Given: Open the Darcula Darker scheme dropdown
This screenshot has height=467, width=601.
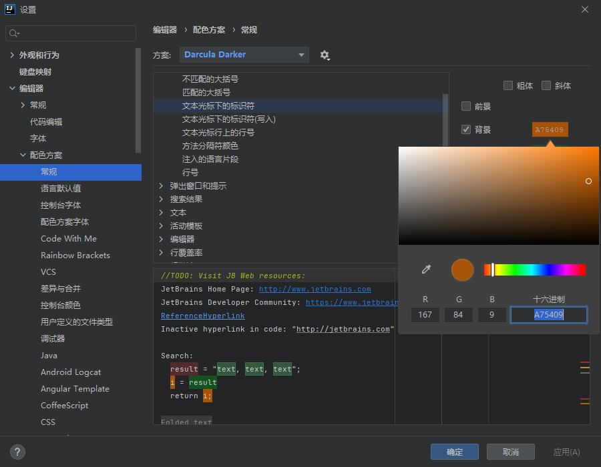Looking at the screenshot, I should [x=244, y=55].
